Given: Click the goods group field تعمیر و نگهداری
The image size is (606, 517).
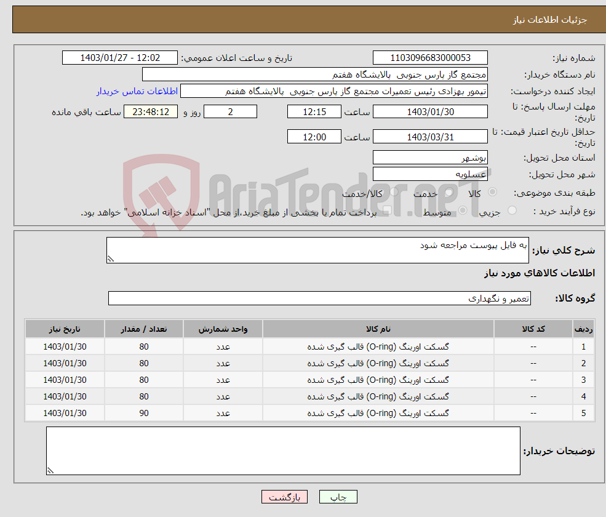Looking at the screenshot, I should click(x=320, y=298).
